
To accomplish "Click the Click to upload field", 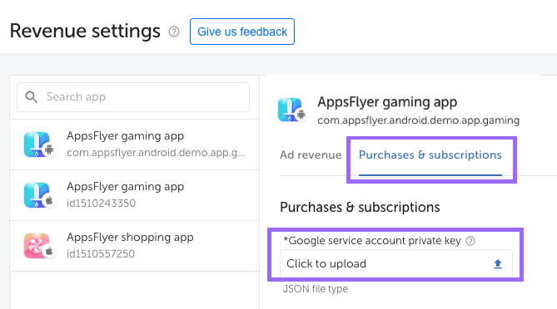I will 396,263.
